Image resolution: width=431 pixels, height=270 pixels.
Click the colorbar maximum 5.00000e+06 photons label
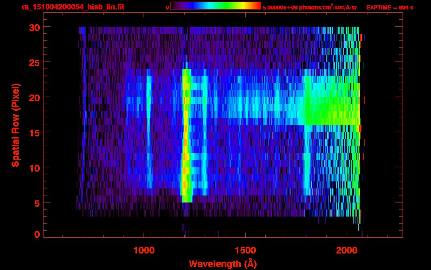pos(310,7)
